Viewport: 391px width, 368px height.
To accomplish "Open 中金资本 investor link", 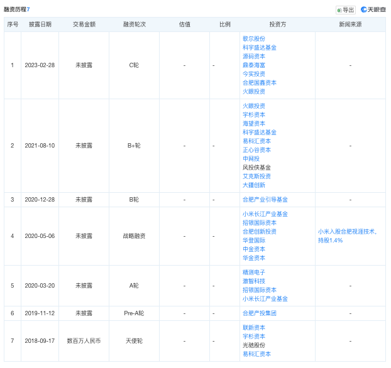I will 253,249.
